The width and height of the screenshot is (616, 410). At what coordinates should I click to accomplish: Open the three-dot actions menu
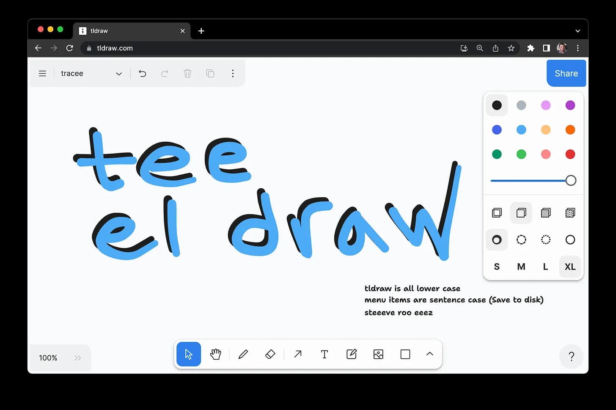point(233,74)
